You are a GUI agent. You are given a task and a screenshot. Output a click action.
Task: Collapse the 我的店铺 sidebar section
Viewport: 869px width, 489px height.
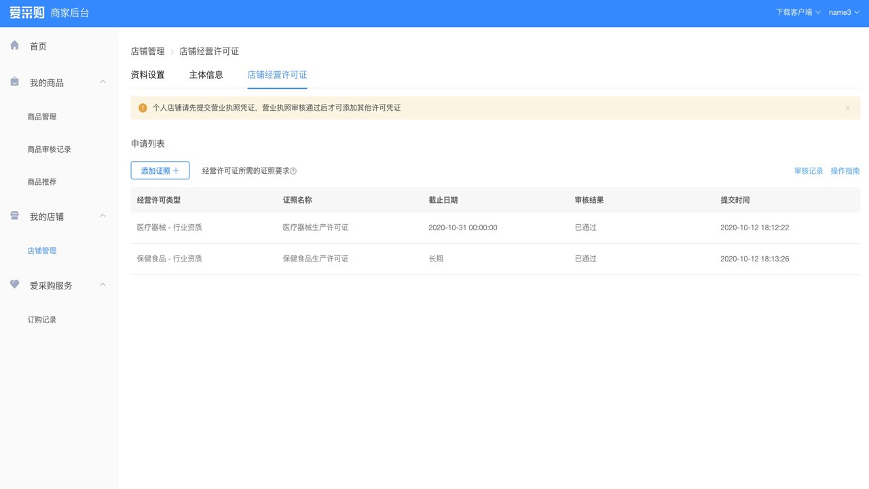pos(103,216)
